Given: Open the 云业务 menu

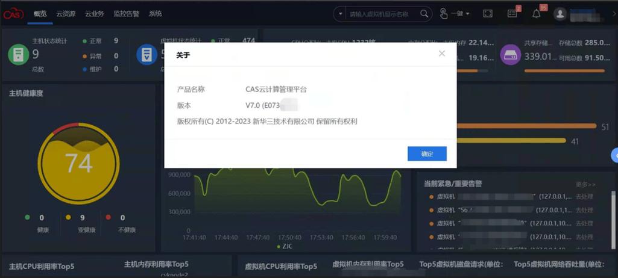Looking at the screenshot, I should [x=94, y=14].
